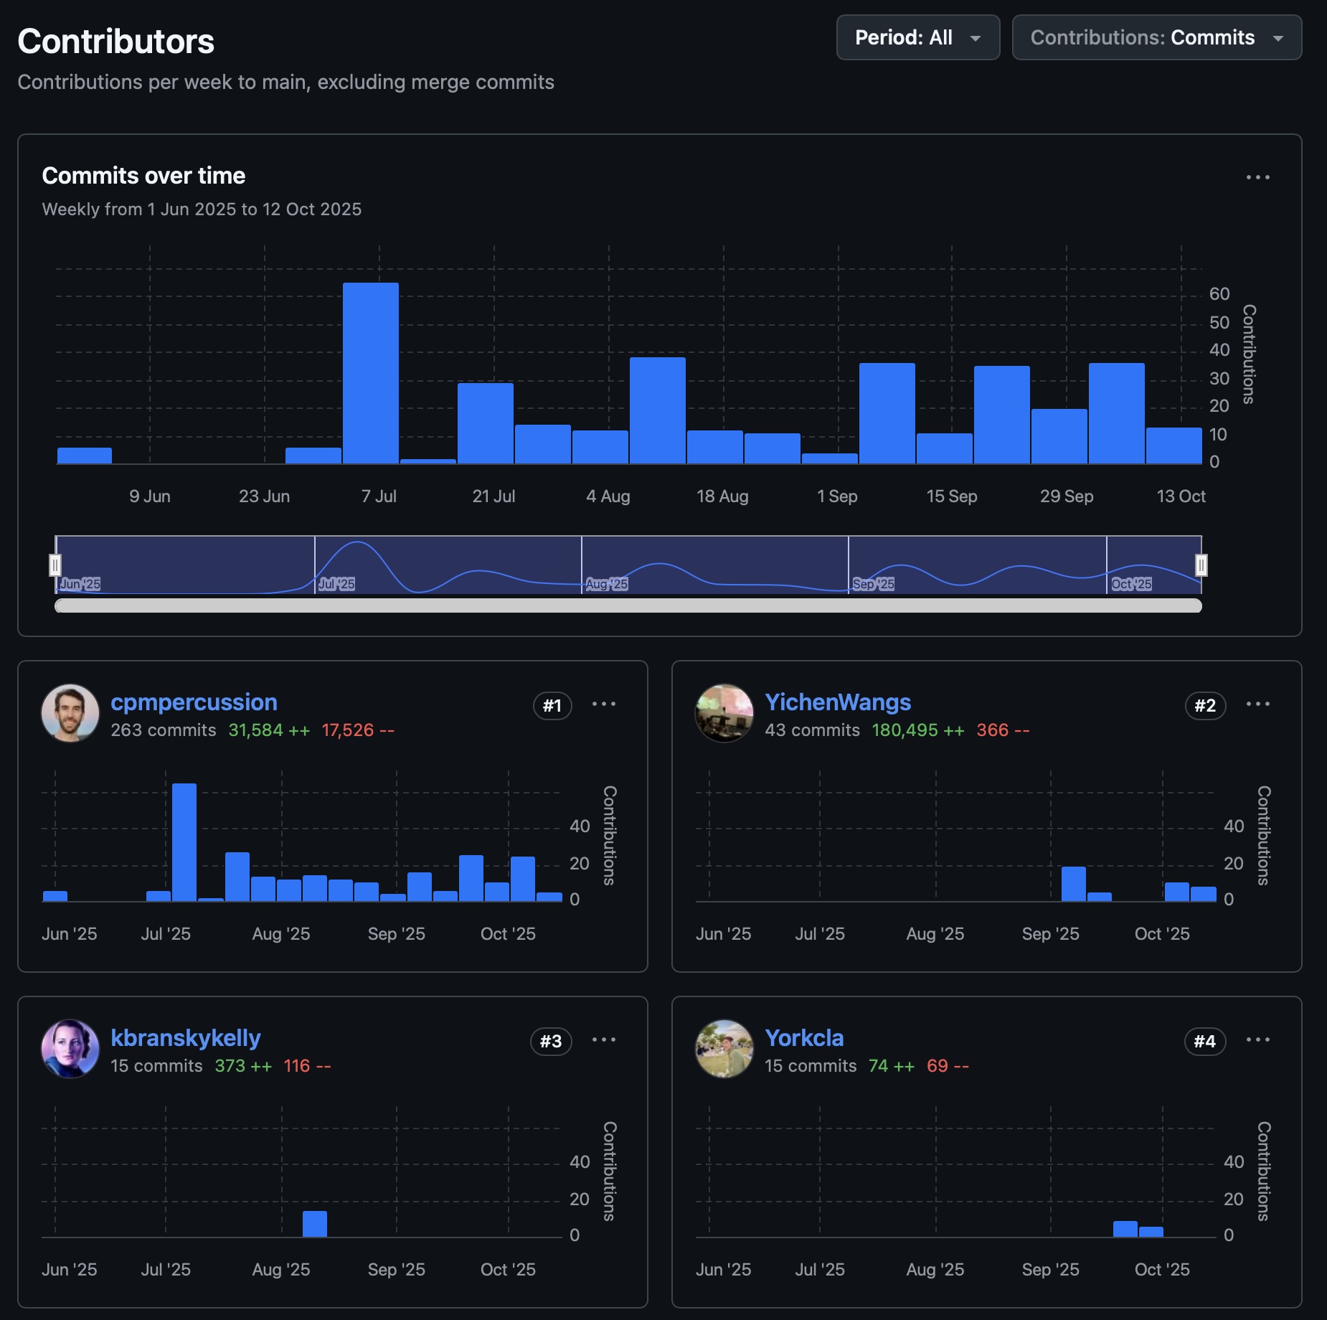Image resolution: width=1327 pixels, height=1320 pixels.
Task: Open Yorkcla's contributor profile link
Action: [803, 1037]
